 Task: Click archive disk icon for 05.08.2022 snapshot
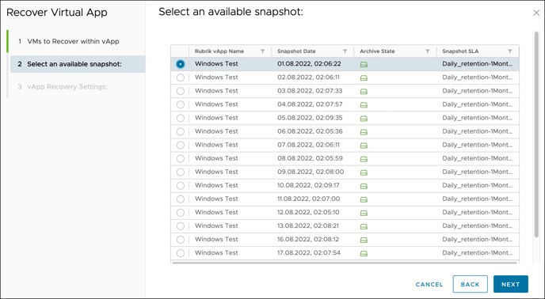pyautogui.click(x=364, y=119)
